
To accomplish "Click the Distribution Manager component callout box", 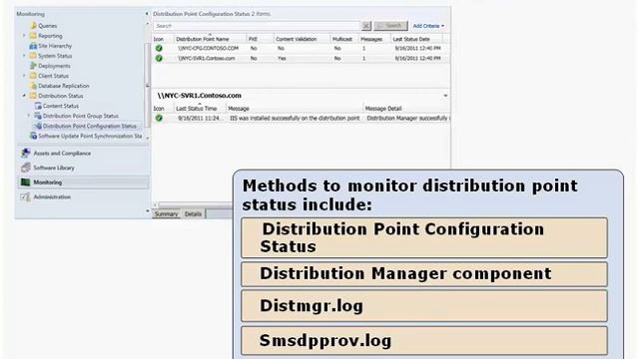I will pos(424,274).
